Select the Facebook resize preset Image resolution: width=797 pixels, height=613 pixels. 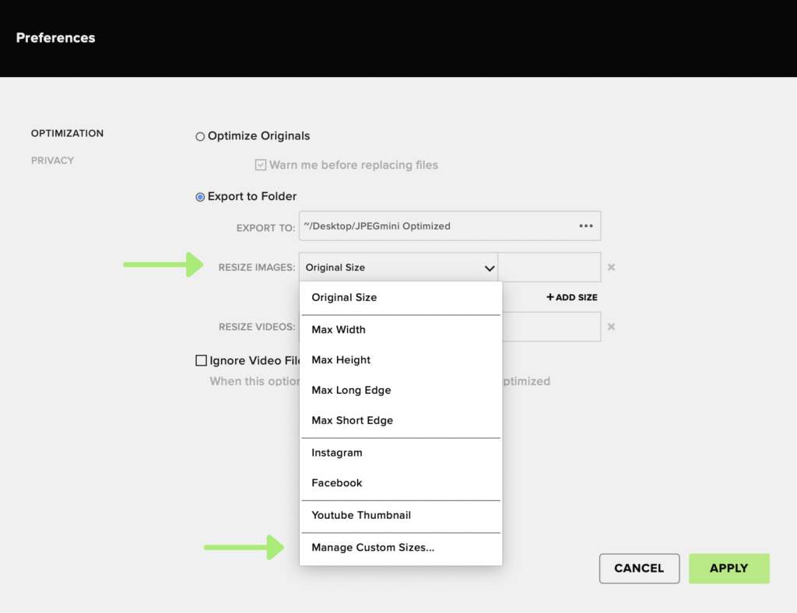337,483
